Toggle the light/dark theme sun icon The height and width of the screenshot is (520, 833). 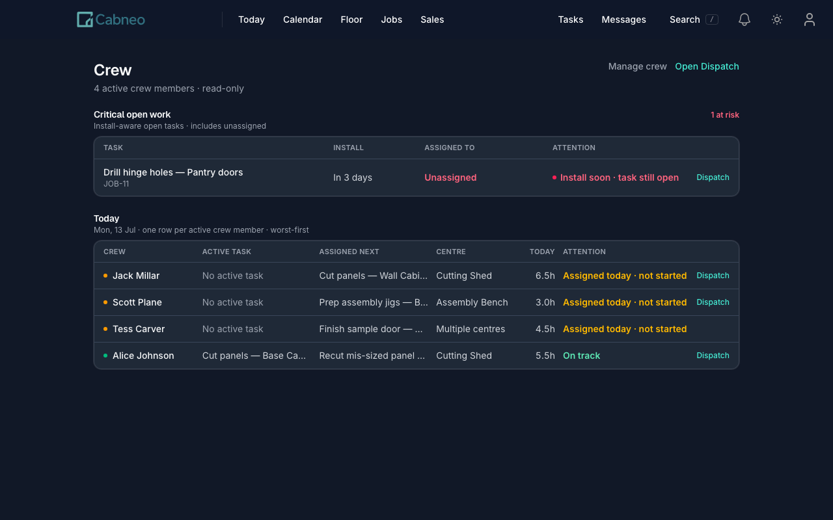pyautogui.click(x=777, y=19)
